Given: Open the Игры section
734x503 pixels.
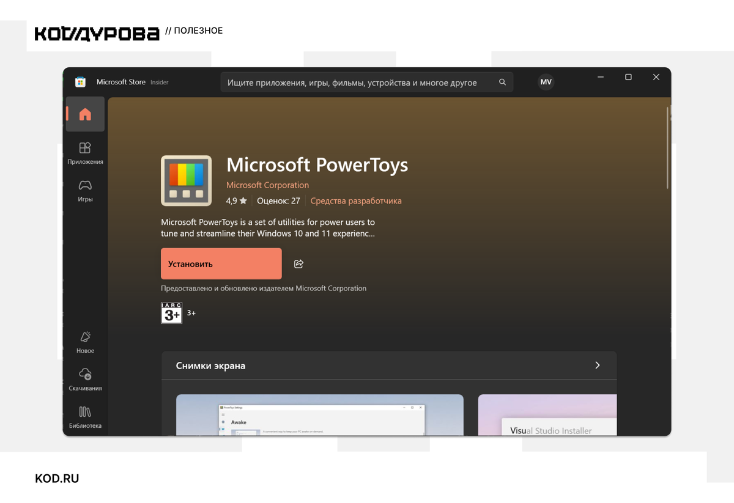Looking at the screenshot, I should [x=85, y=191].
